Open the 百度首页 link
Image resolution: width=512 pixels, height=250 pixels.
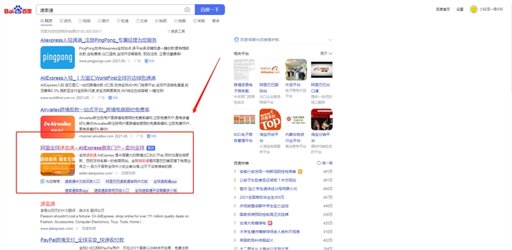coord(443,10)
